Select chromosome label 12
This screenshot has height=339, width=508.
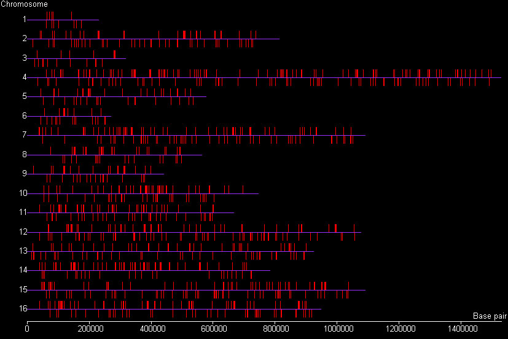point(23,232)
